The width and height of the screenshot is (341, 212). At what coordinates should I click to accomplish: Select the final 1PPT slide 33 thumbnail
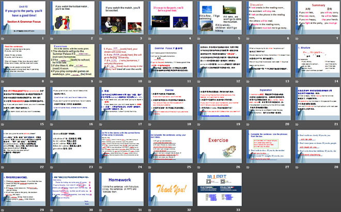tap(220, 189)
